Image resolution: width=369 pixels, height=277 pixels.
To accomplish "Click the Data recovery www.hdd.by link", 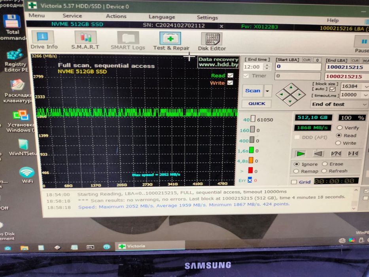I will [x=218, y=62].
